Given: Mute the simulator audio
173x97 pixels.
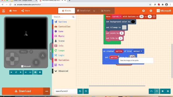Looking at the screenshot, I should pyautogui.click(x=26, y=72).
